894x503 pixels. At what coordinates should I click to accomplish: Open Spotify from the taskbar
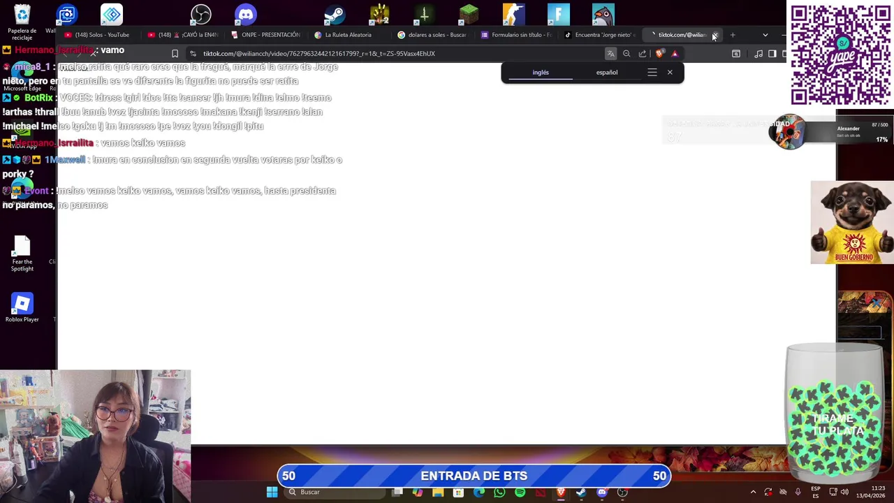pos(520,493)
